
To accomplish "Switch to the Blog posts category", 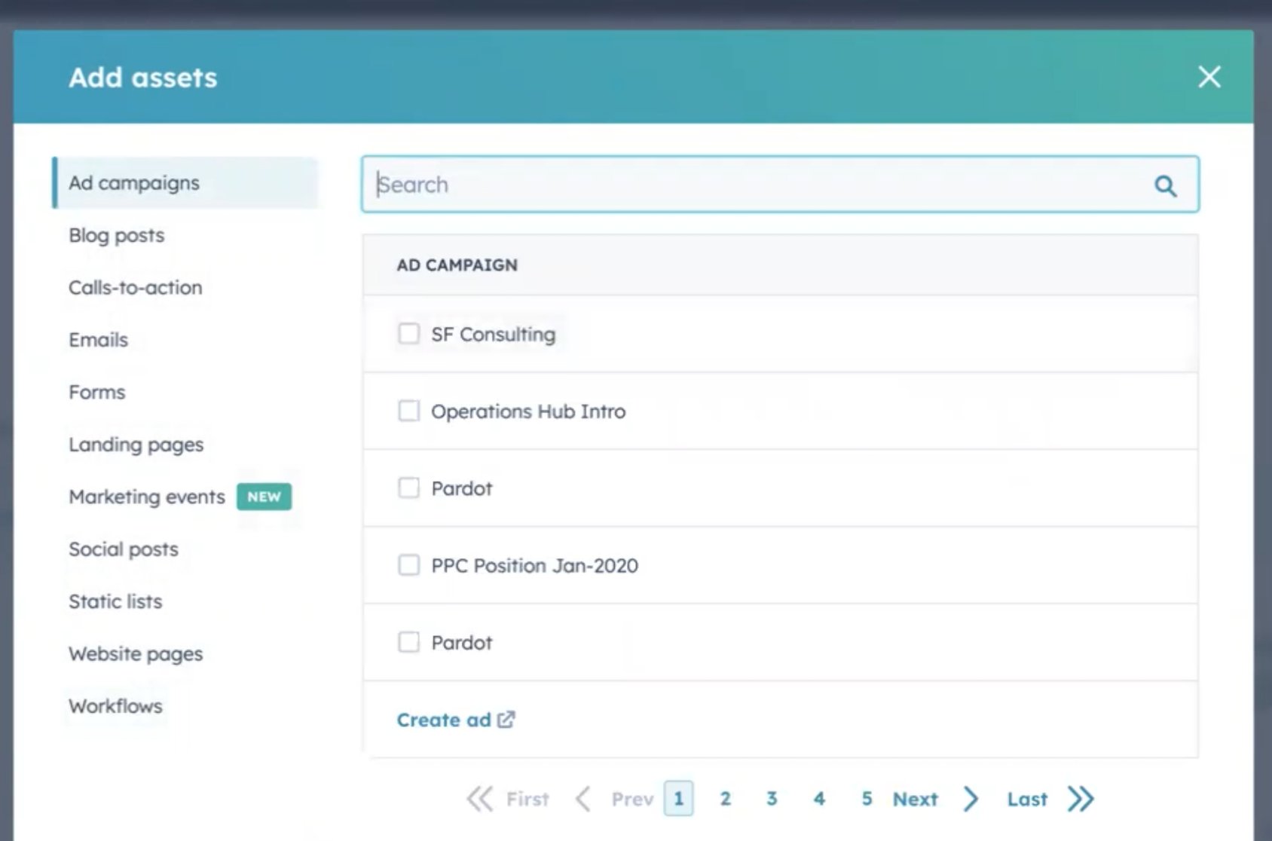I will (x=116, y=234).
